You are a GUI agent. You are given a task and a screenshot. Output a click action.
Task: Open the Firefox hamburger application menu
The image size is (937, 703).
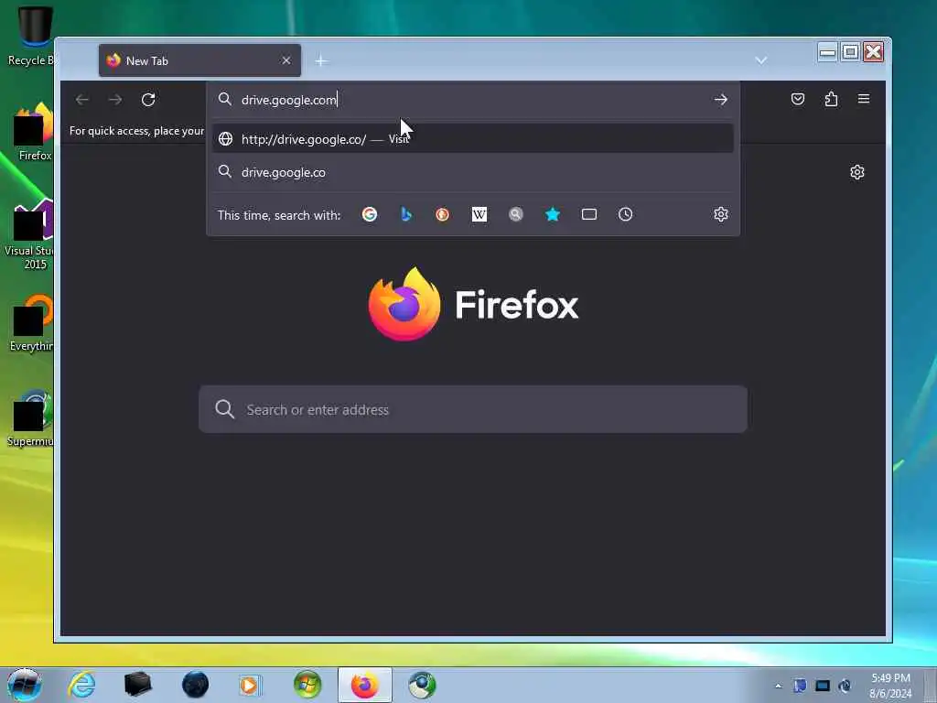pyautogui.click(x=864, y=99)
